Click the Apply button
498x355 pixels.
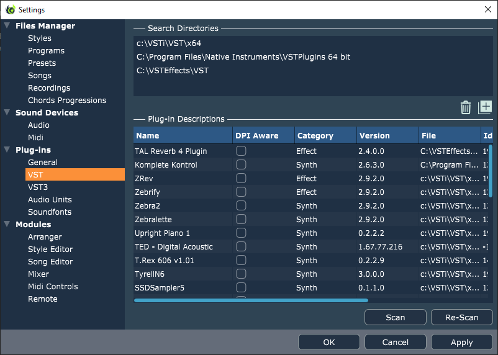click(461, 342)
